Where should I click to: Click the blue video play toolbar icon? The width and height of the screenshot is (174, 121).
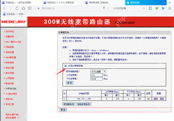[x=163, y=8]
